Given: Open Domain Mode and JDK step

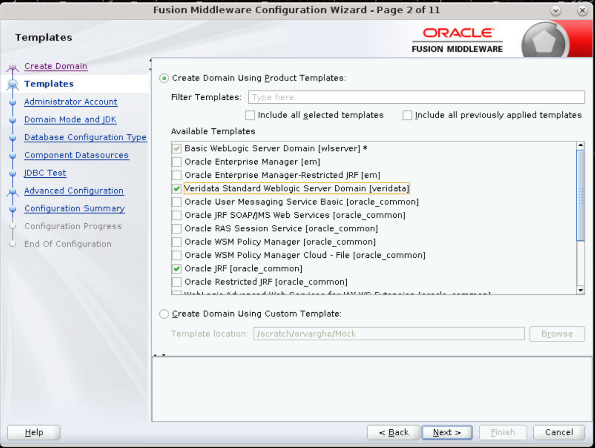Looking at the screenshot, I should click(x=70, y=120).
